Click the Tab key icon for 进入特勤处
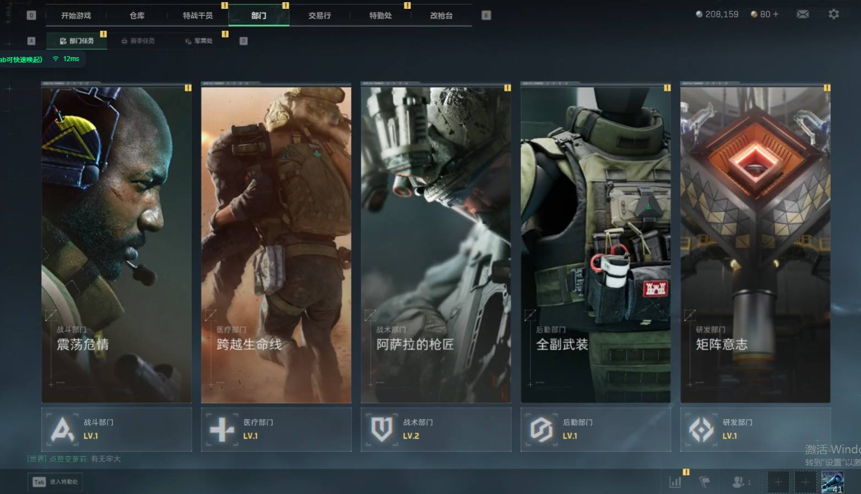861x494 pixels. [39, 482]
